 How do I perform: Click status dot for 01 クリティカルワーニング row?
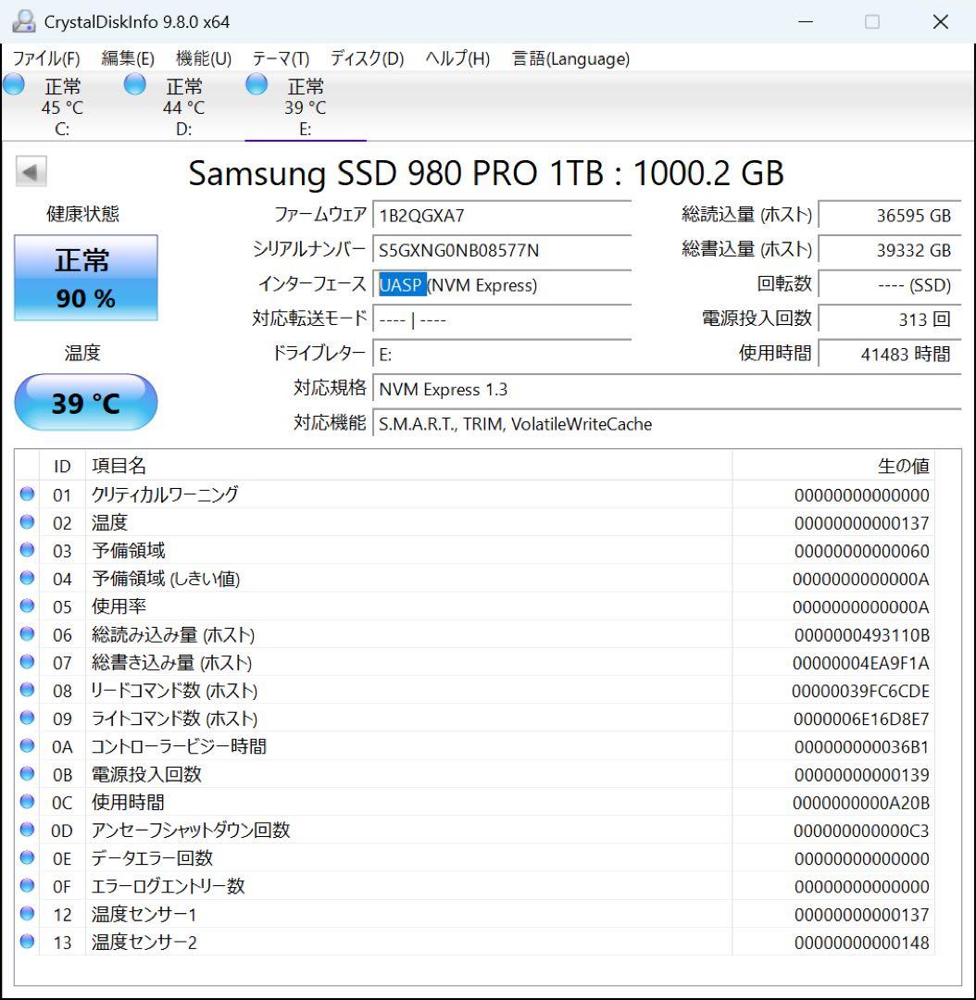[x=27, y=494]
